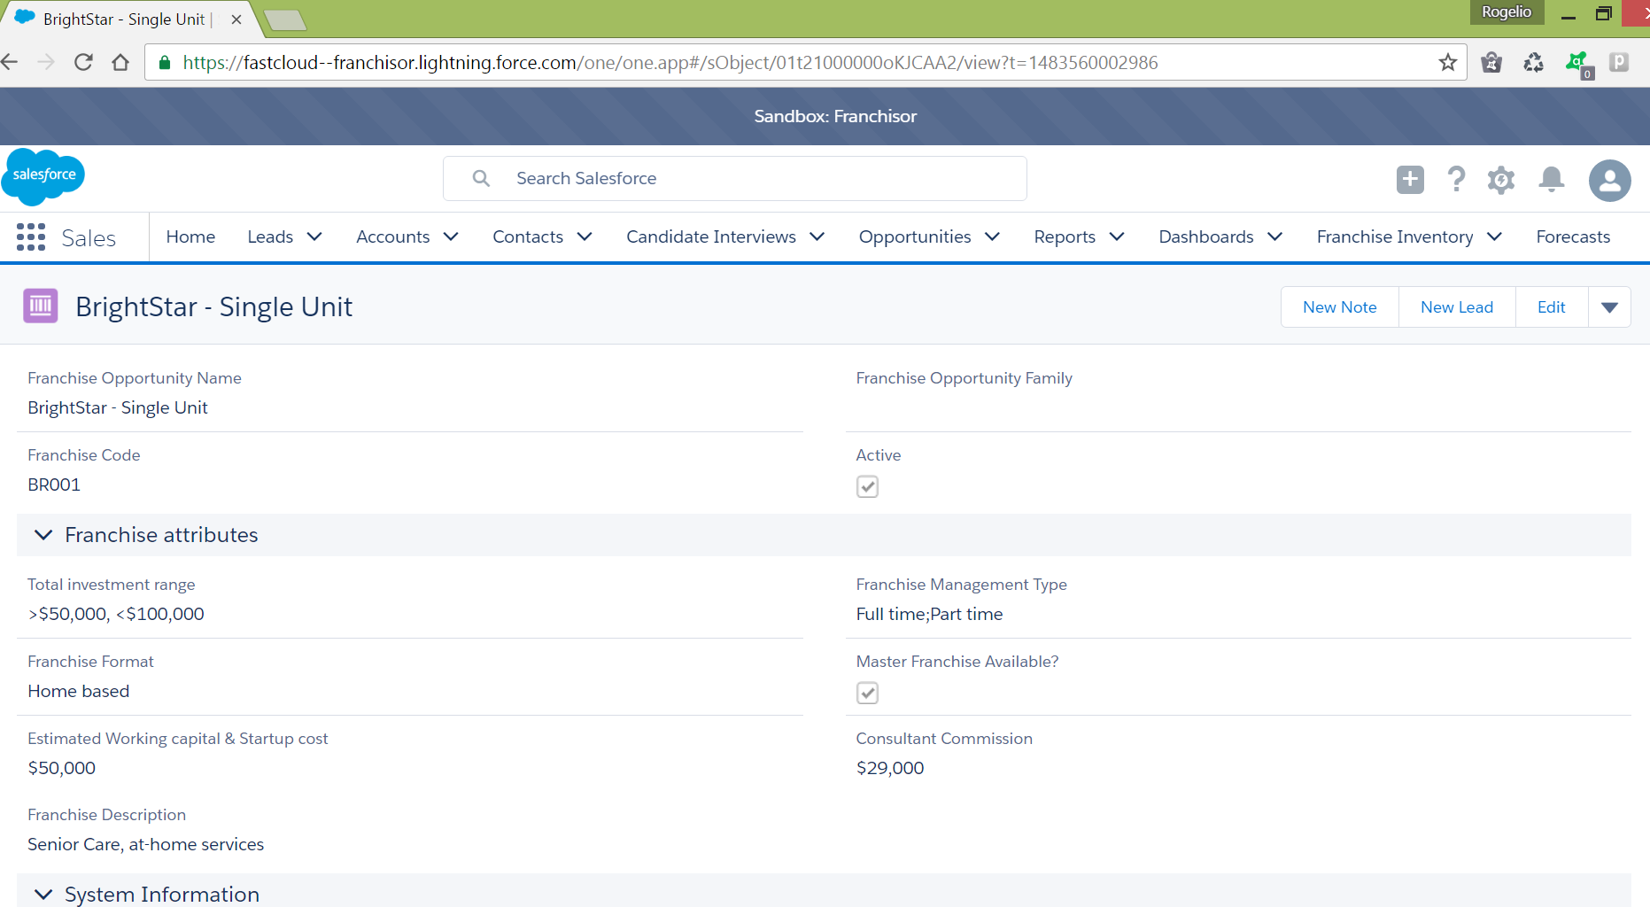Screen dimensions: 1650x907
Task: Click the green secure lock icon
Action: pyautogui.click(x=164, y=62)
